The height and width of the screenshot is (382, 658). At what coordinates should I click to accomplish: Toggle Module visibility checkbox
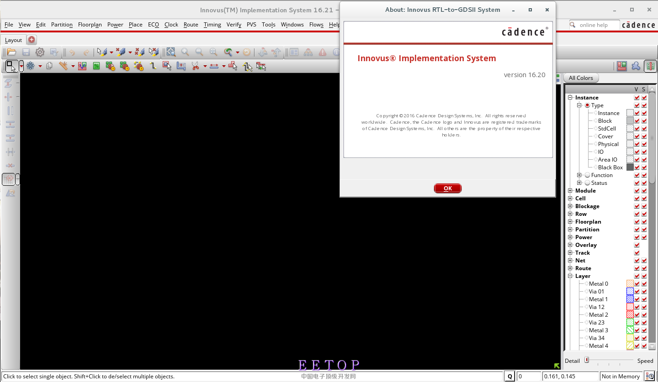[x=637, y=191]
